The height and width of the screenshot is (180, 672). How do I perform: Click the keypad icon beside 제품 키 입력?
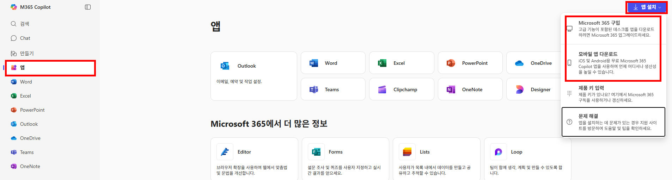pos(569,93)
